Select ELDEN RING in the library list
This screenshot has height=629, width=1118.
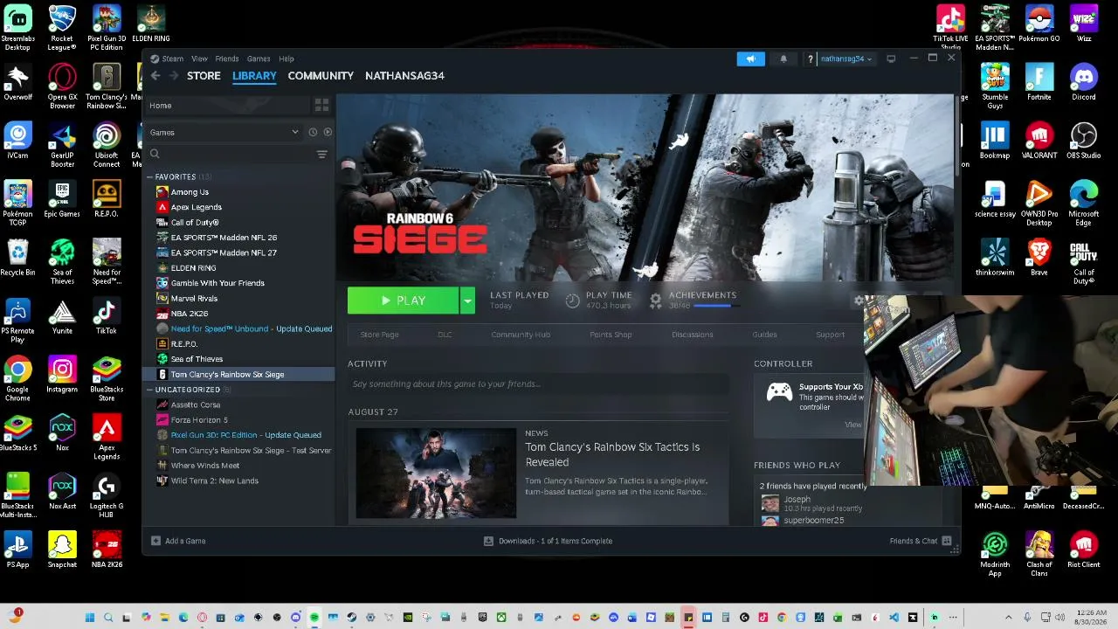(x=193, y=268)
